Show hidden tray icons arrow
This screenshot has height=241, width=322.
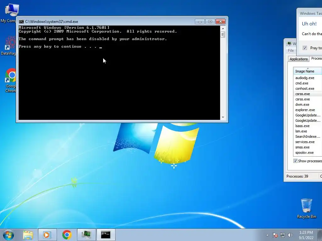click(x=267, y=235)
